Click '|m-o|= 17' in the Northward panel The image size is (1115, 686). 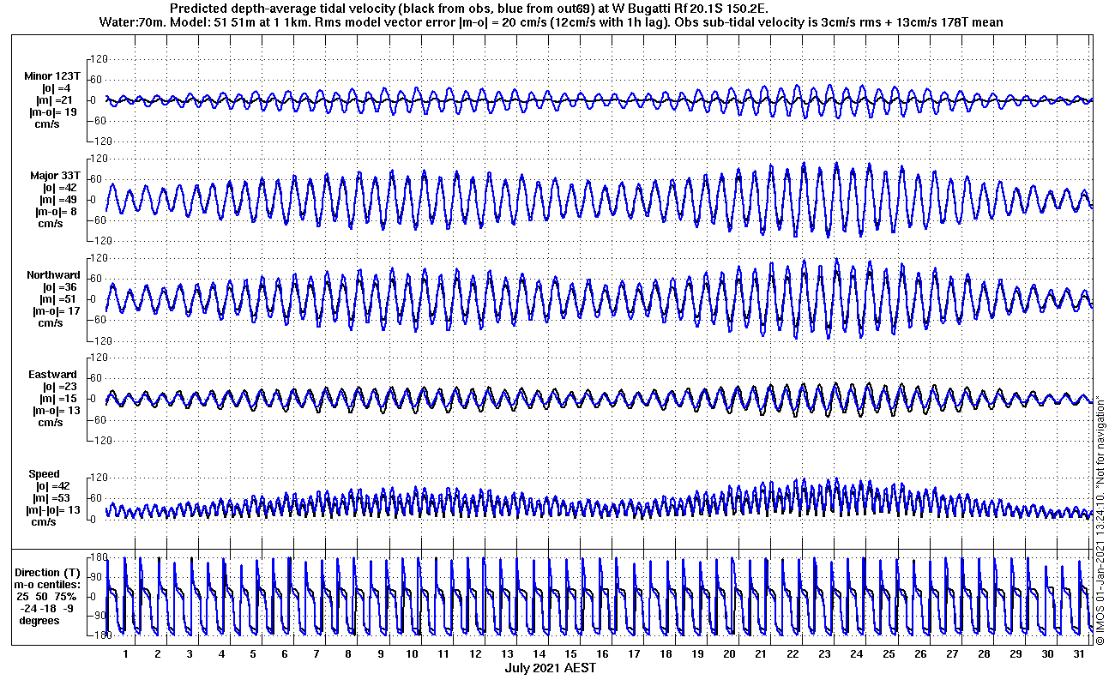click(55, 311)
